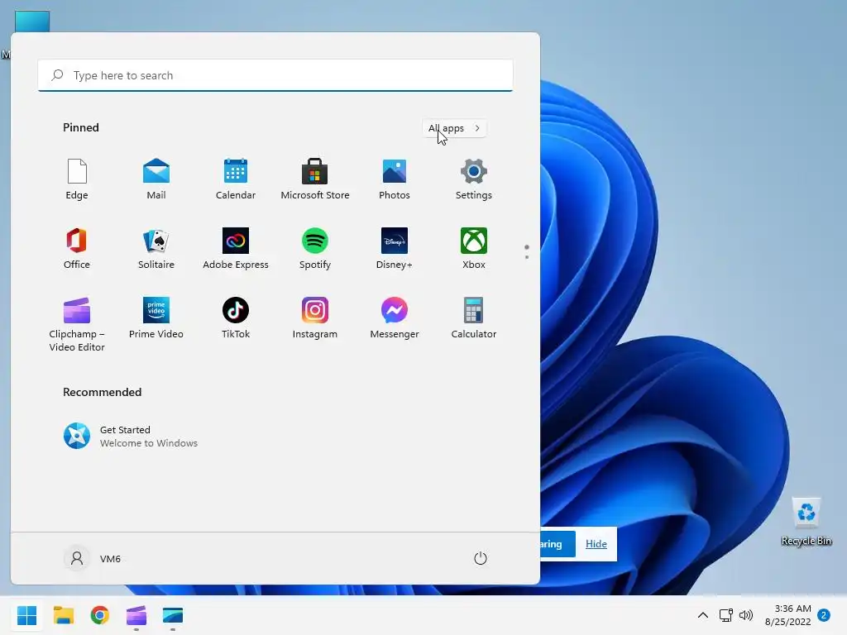Expand the All apps list
The width and height of the screenshot is (847, 635).
coord(454,128)
